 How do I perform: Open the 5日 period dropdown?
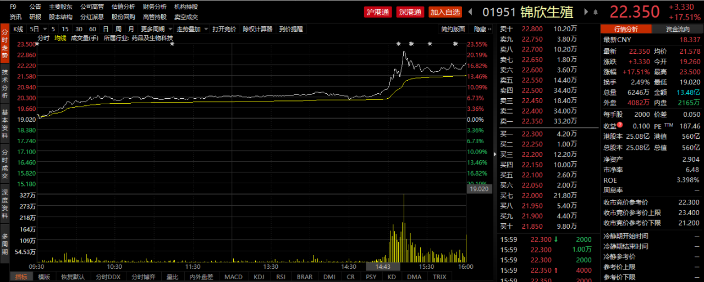click(36, 29)
